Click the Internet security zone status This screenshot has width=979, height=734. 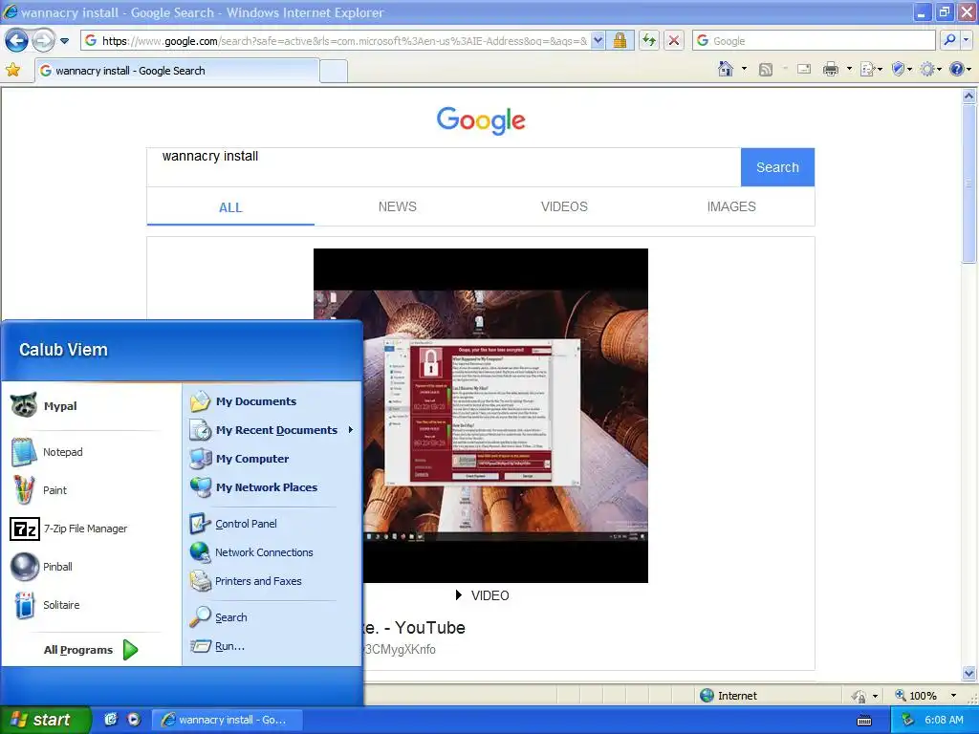(729, 696)
